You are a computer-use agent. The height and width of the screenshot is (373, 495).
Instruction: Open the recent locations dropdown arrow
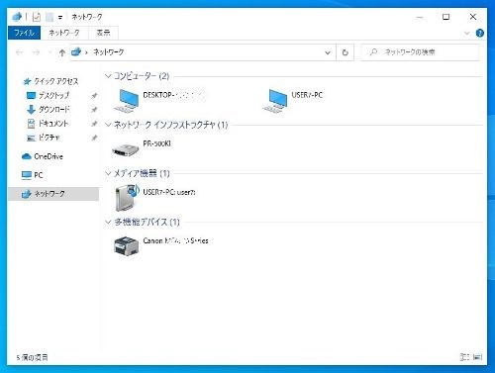click(x=49, y=52)
